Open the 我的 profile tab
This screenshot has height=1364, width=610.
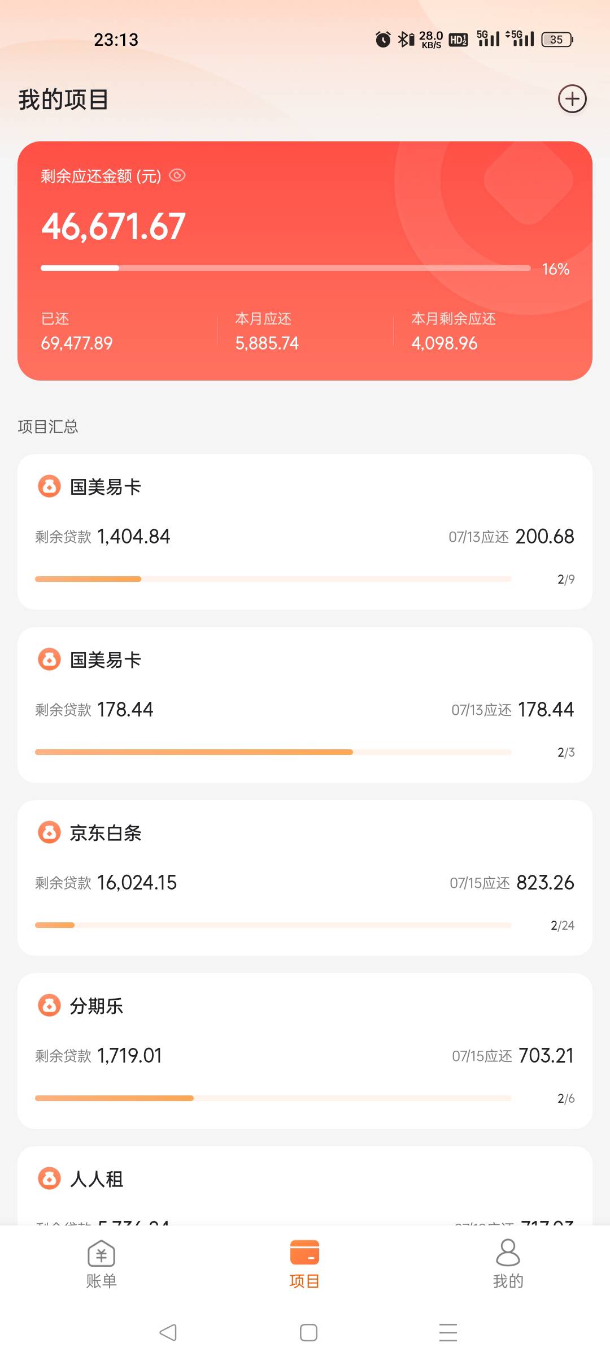pyautogui.click(x=508, y=1265)
